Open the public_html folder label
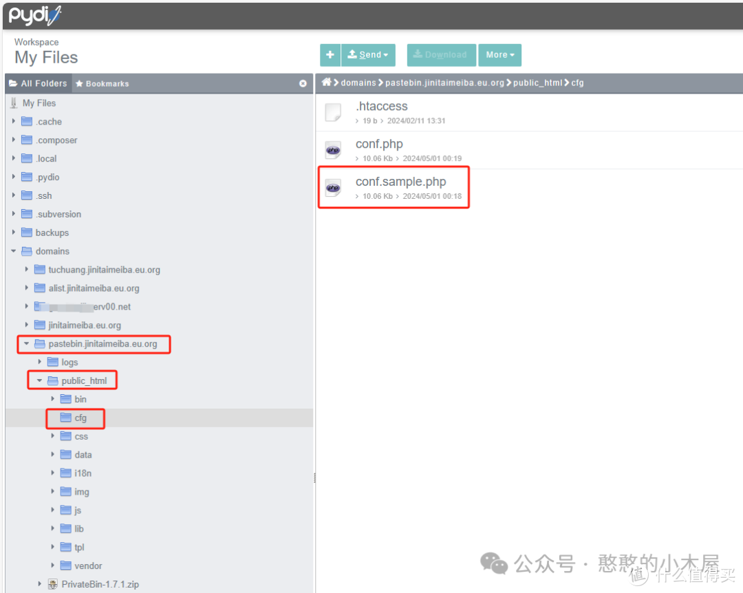Image resolution: width=743 pixels, height=593 pixels. [x=84, y=380]
